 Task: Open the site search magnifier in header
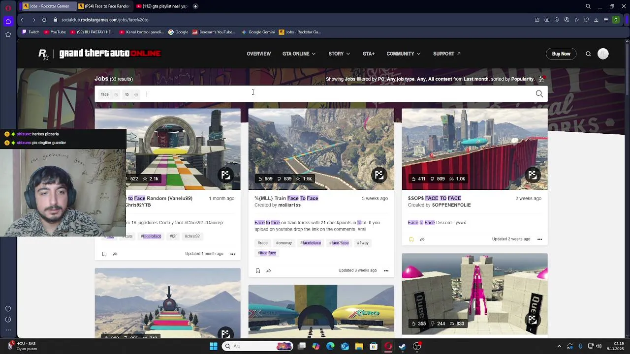(588, 54)
